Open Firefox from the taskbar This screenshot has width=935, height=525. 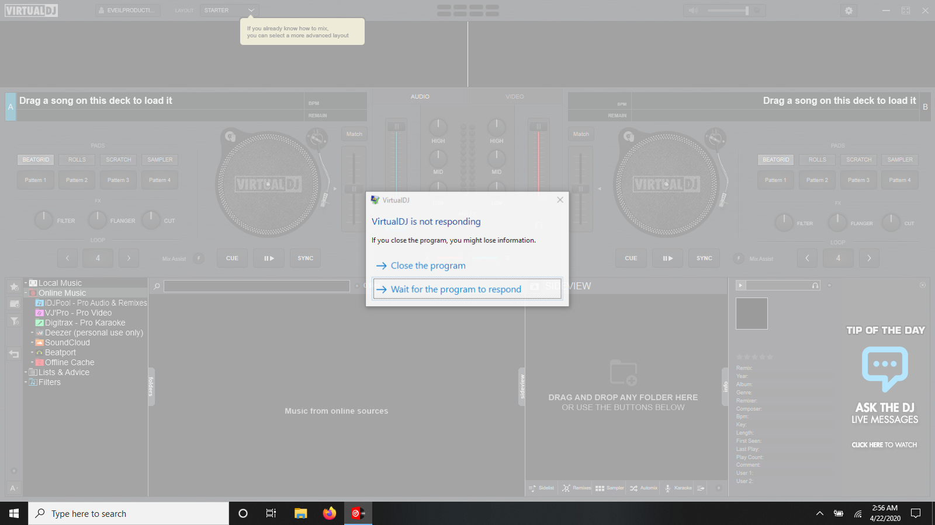330,513
